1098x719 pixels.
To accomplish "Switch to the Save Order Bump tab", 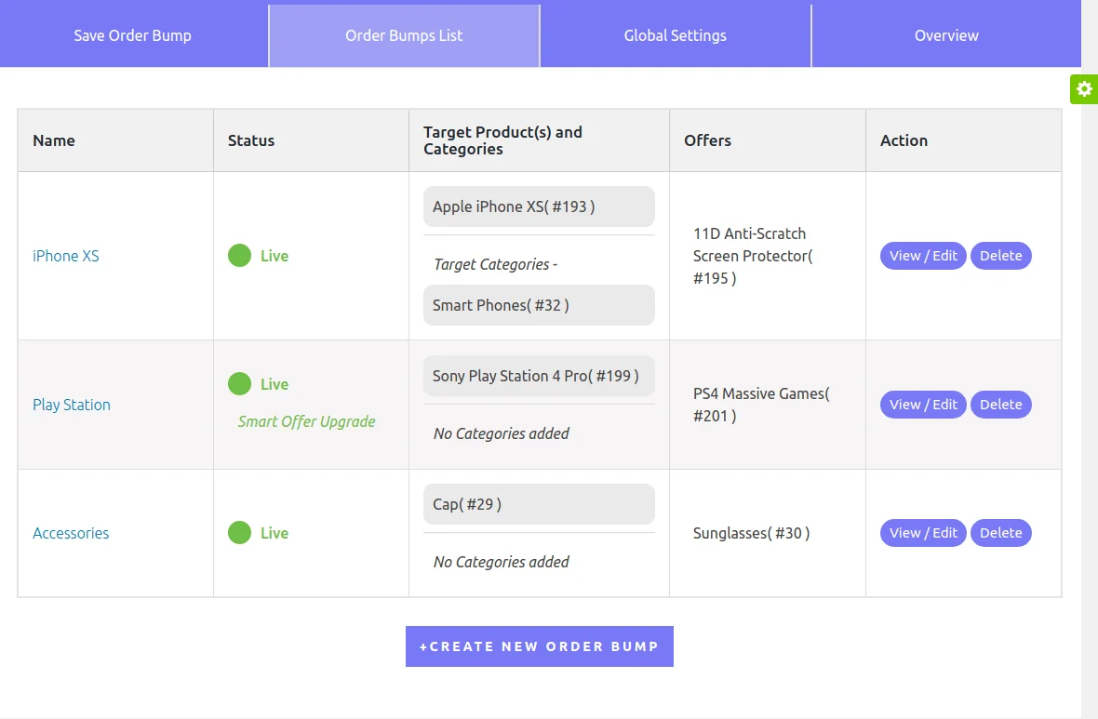I will tap(132, 35).
